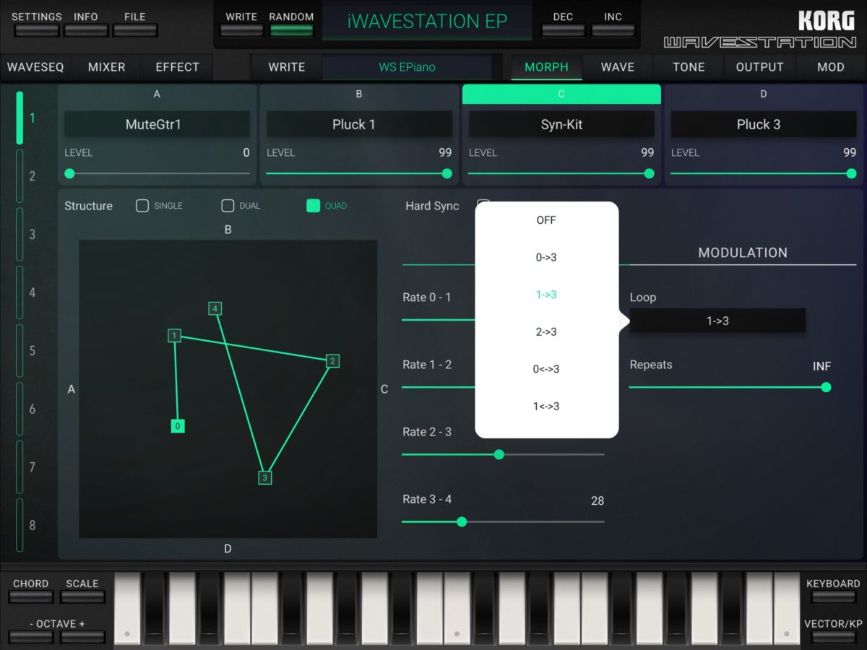Image resolution: width=867 pixels, height=650 pixels.
Task: Click vector point 3 node
Action: pos(265,477)
